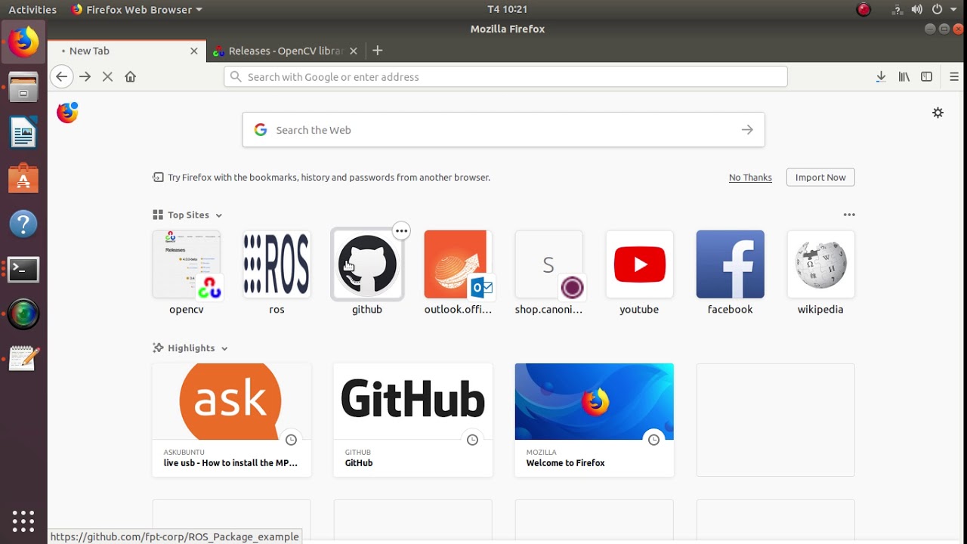Open the Welcome to Firefox highlight card
Image resolution: width=967 pixels, height=544 pixels.
pyautogui.click(x=594, y=420)
